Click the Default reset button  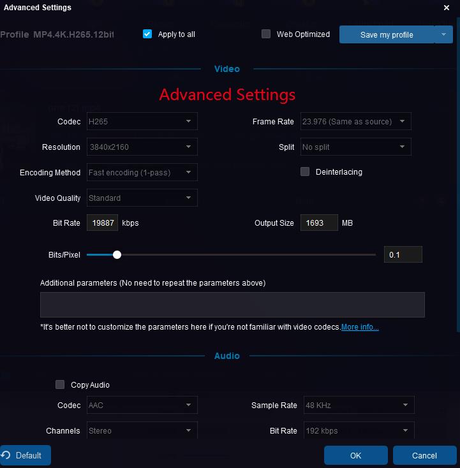pos(25,455)
